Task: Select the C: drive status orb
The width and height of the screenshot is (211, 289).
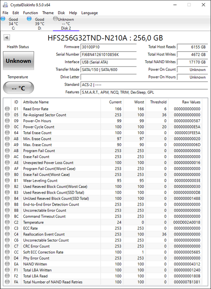Action: (x=3, y=19)
